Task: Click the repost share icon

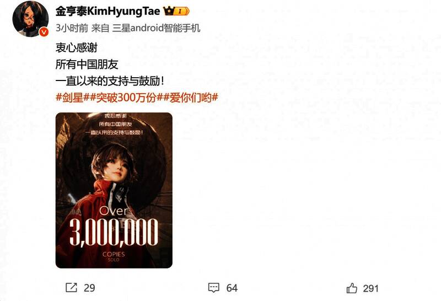Action: pos(71,288)
